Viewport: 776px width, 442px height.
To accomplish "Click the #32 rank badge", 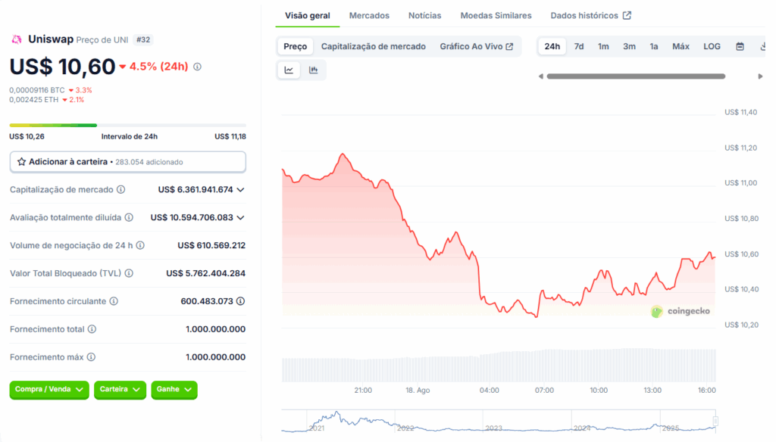I will coord(143,39).
